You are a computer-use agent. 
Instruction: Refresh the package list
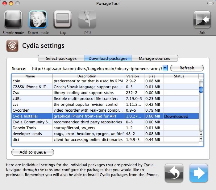pyautogui.click(x=187, y=68)
